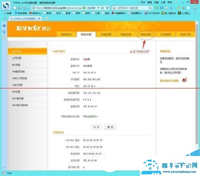Open a new tab with plus button

[x=46, y=18]
